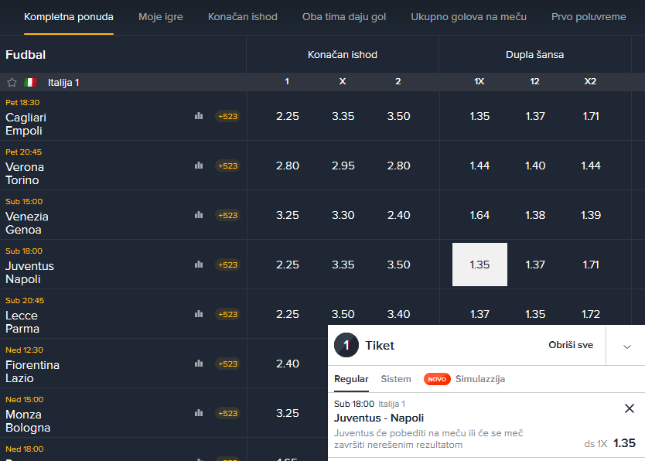Open statistics icon for Verona Torino
The image size is (645, 461).
point(199,166)
